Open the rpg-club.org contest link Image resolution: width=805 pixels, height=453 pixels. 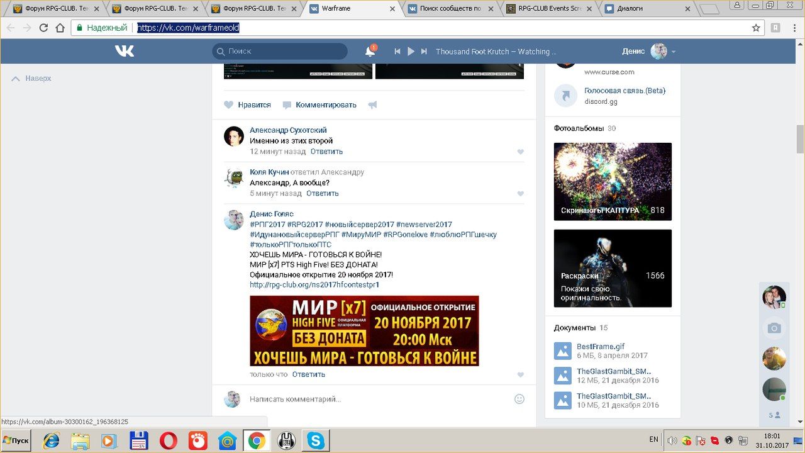point(314,285)
